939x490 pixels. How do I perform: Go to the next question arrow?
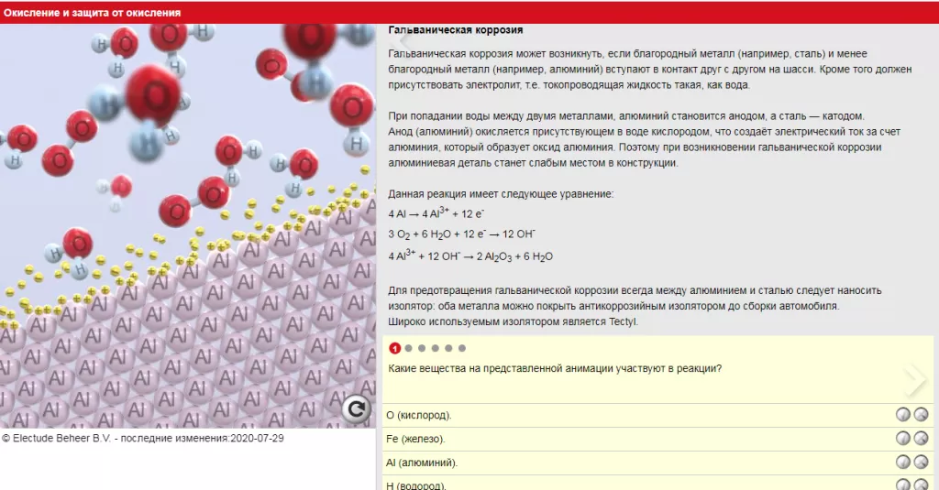[x=915, y=378]
